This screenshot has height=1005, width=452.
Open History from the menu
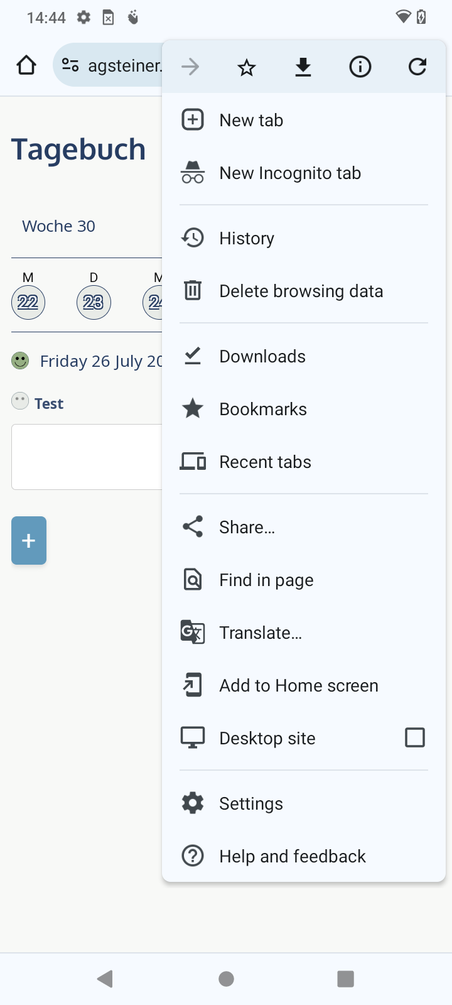247,239
